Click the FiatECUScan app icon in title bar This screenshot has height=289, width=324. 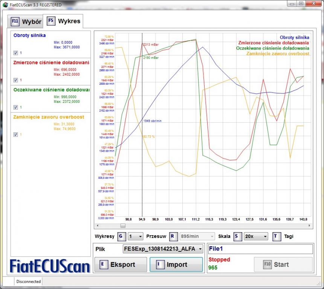click(x=6, y=5)
